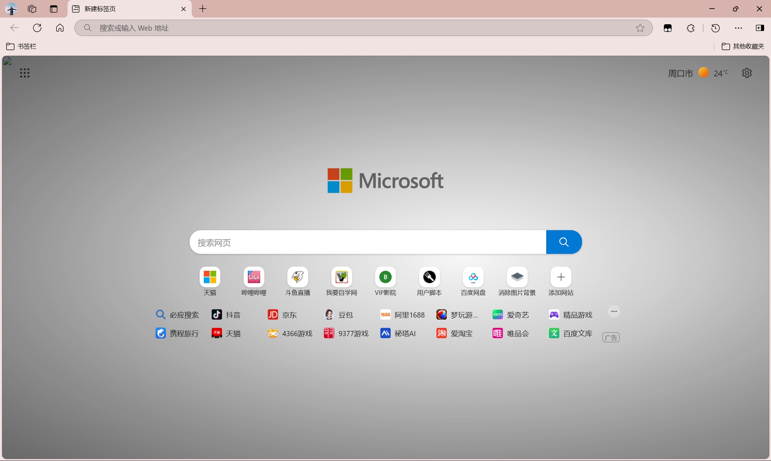The width and height of the screenshot is (771, 461).
Task: Open the 阿里1688 link
Action: [402, 314]
